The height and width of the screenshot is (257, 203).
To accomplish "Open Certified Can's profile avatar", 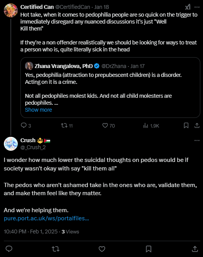I will pyautogui.click(x=11, y=10).
